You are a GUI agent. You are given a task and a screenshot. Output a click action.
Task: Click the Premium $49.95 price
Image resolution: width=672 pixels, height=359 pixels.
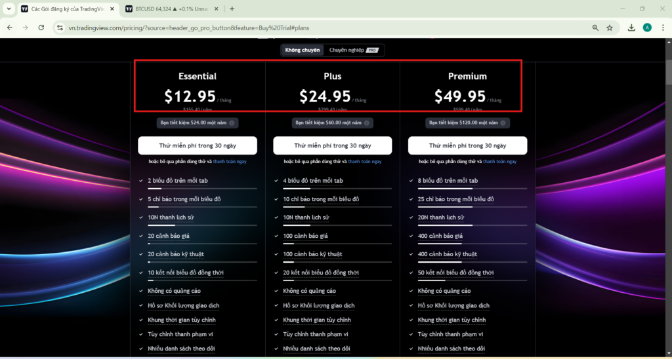[460, 96]
